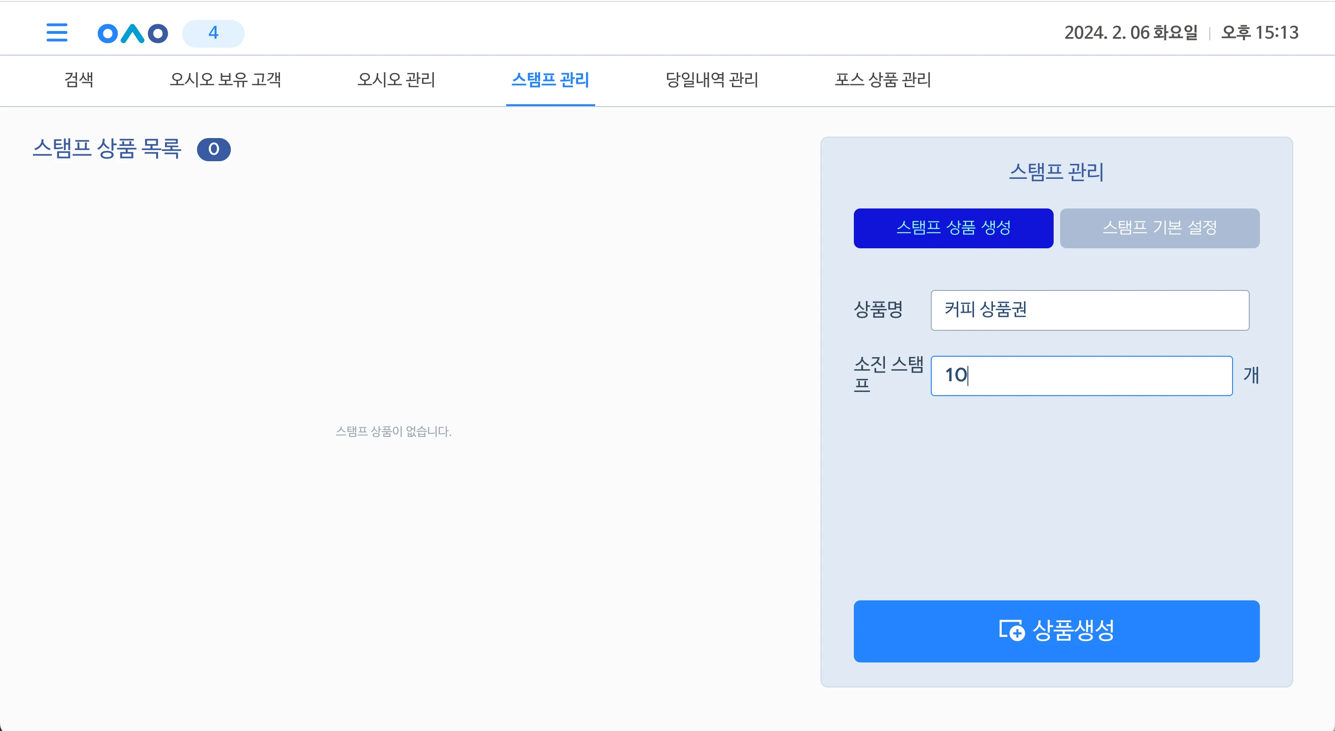Open the 오시오 보유 고객 tab
Image resolution: width=1335 pixels, height=731 pixels.
(x=225, y=80)
